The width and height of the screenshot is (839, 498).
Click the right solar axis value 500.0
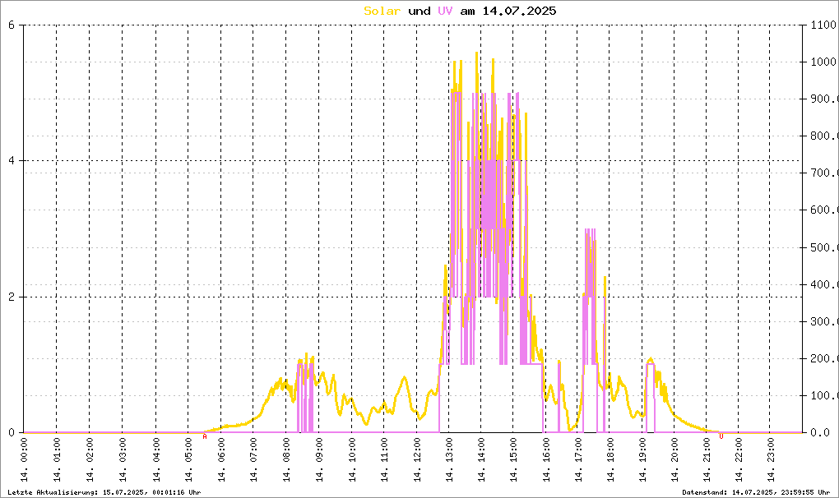(824, 247)
